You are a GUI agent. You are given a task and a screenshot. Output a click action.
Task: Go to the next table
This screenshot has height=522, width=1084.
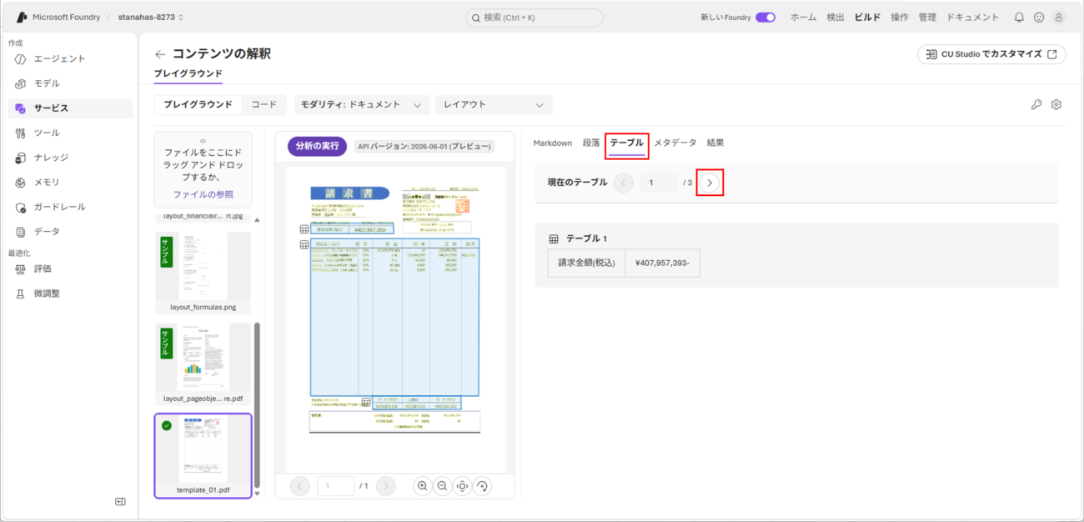pos(710,183)
